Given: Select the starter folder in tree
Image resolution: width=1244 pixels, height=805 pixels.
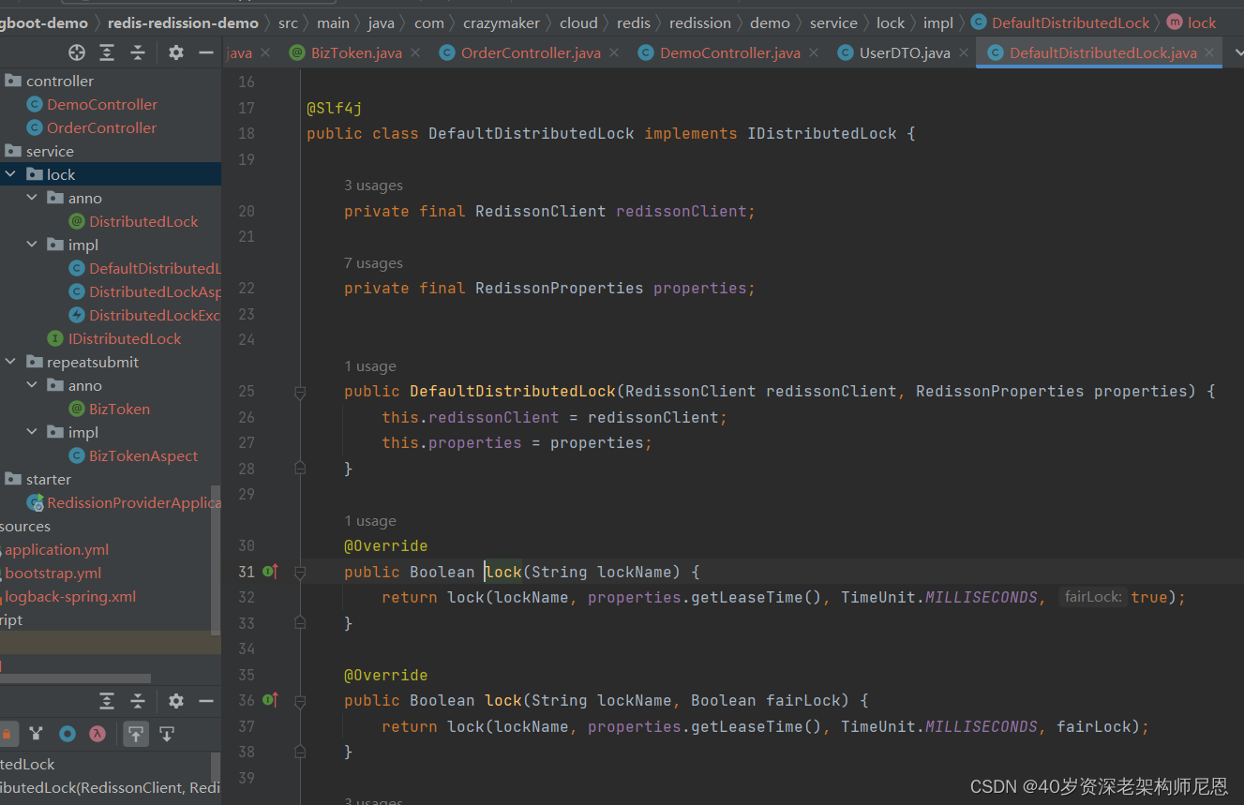Looking at the screenshot, I should [48, 479].
